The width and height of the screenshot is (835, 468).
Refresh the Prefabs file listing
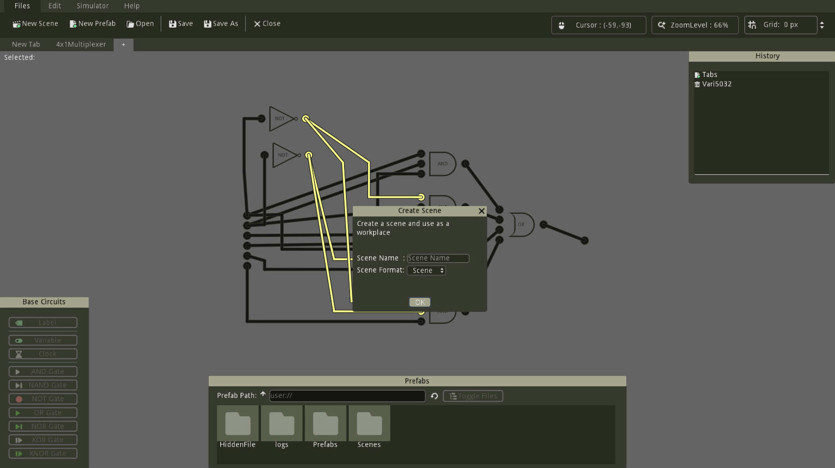[434, 396]
